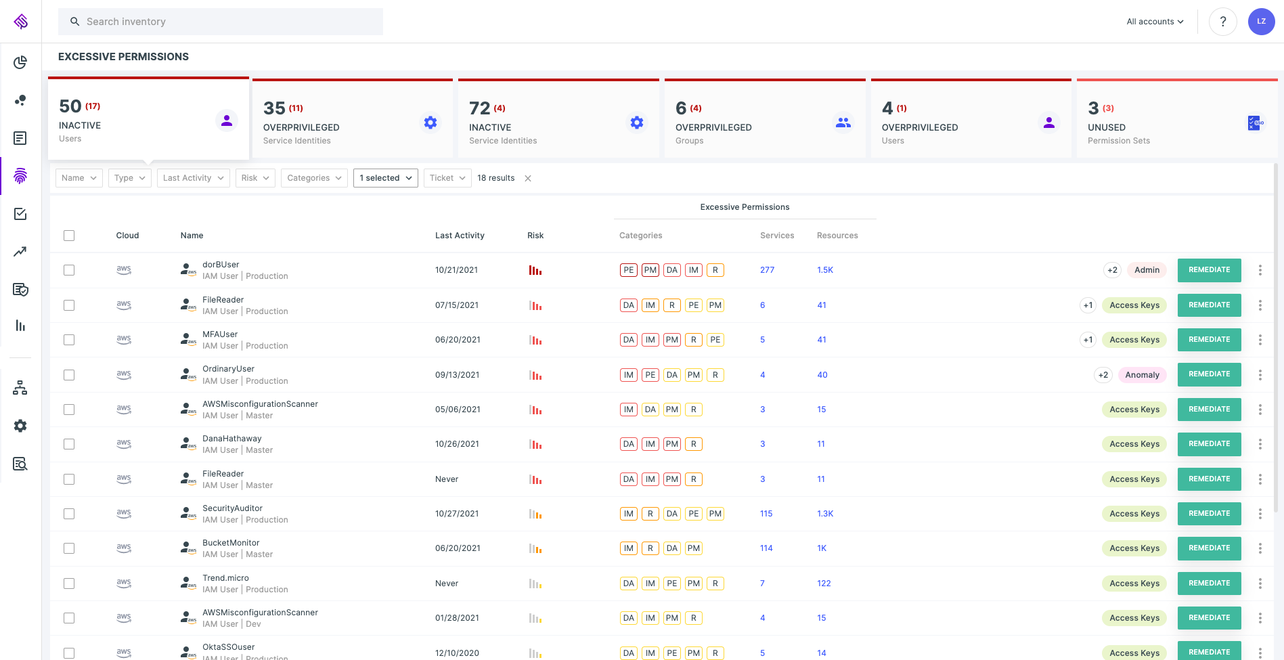Click the help question mark icon
The height and width of the screenshot is (660, 1284).
point(1223,22)
